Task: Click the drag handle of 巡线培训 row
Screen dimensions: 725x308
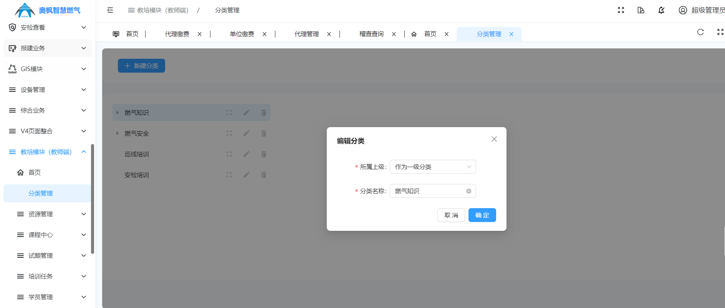Action: (229, 154)
